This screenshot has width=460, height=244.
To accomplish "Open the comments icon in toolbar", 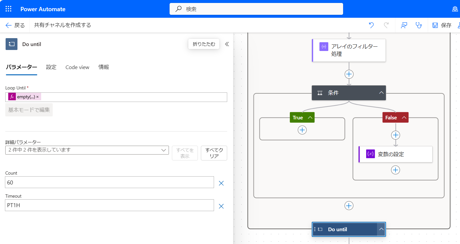I will [404, 25].
